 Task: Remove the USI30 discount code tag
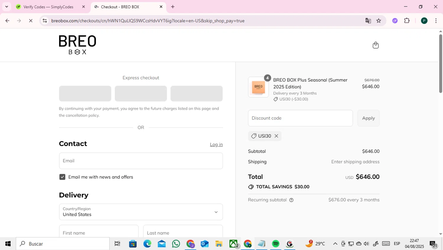tap(276, 136)
